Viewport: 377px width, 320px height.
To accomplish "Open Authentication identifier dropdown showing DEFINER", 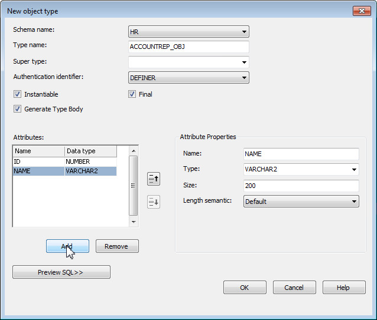I will coord(188,78).
